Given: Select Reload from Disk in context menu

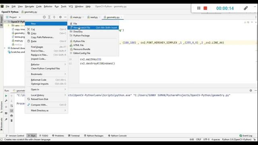Looking at the screenshot, I should coord(46,99).
